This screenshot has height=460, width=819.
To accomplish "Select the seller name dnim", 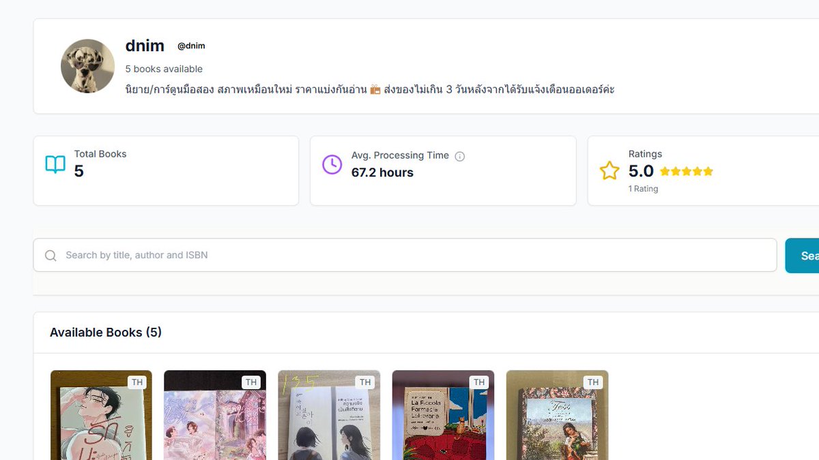I will (x=145, y=46).
